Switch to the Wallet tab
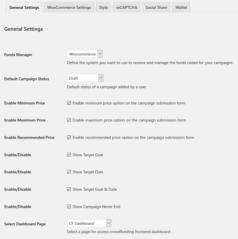 point(181,7)
